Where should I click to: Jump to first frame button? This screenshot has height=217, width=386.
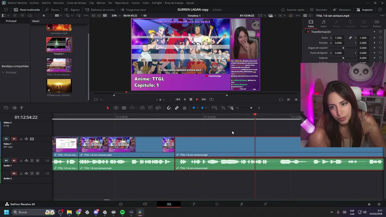point(178,99)
